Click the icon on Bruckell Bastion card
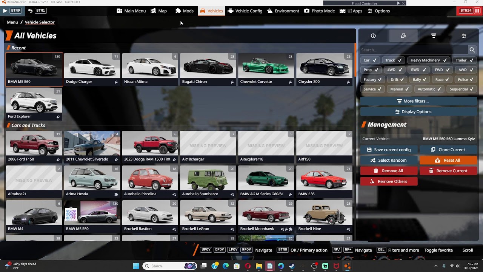The image size is (483, 272). tap(174, 229)
